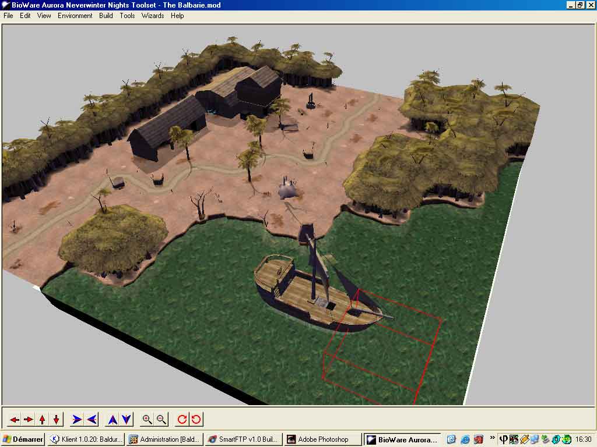Open the Tools menu
The image size is (597, 447).
pyautogui.click(x=127, y=16)
